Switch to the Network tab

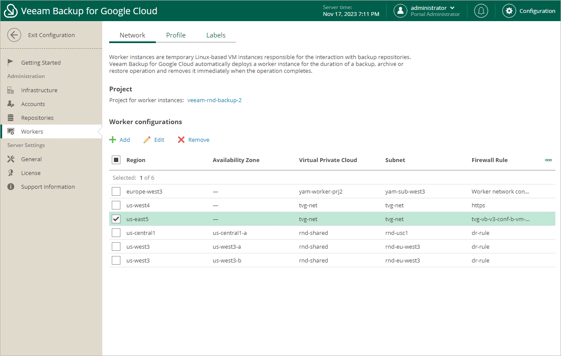[132, 35]
